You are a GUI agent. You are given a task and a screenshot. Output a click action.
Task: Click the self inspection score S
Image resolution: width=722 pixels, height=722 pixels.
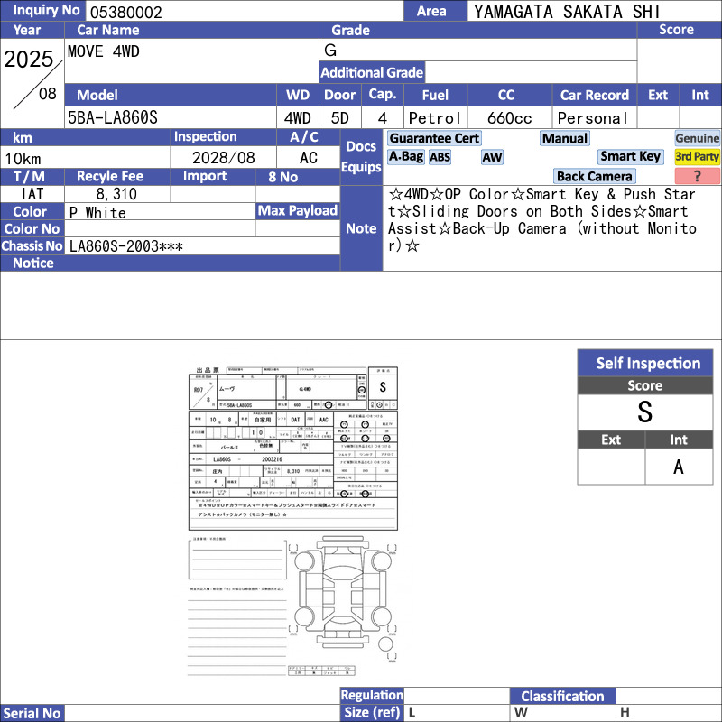tap(644, 412)
